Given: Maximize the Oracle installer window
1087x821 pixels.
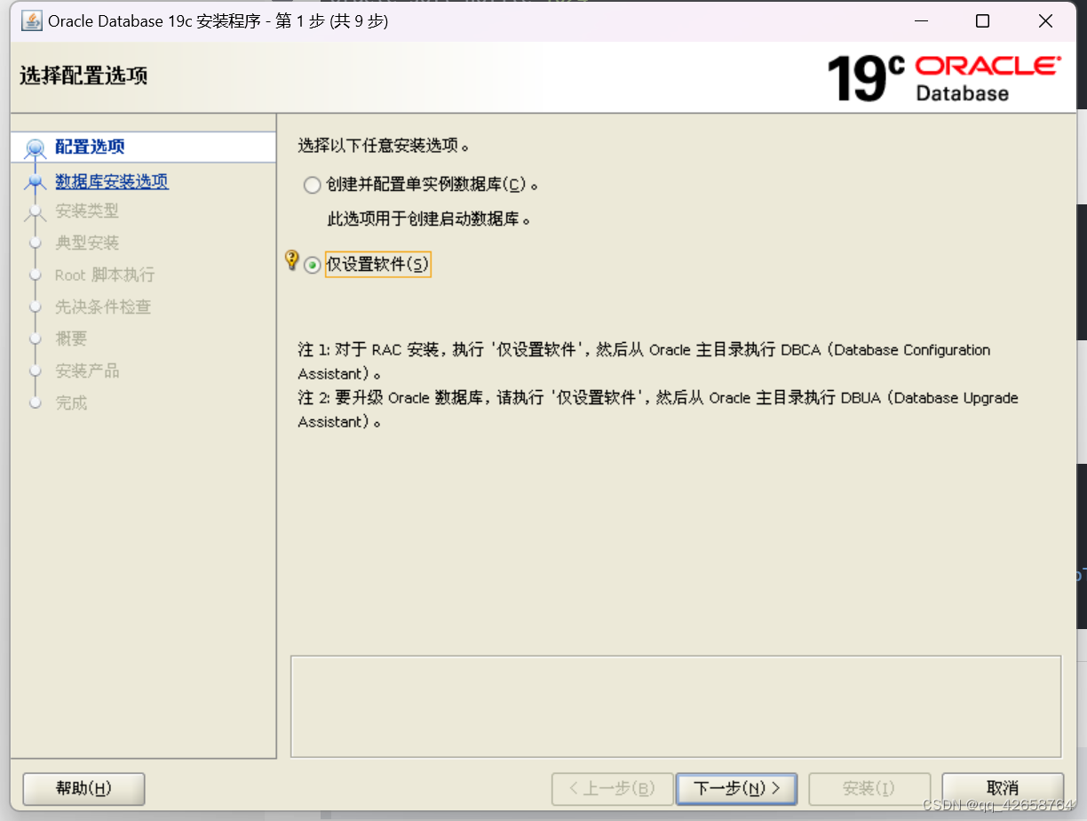Looking at the screenshot, I should click(982, 21).
